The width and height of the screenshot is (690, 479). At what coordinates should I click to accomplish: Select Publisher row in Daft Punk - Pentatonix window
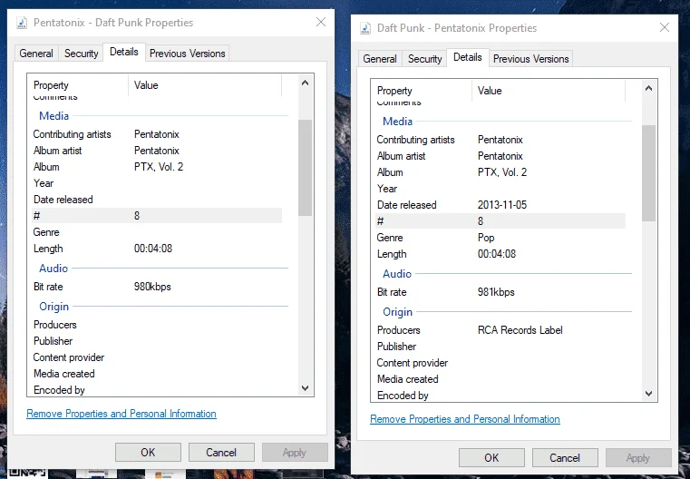(x=500, y=346)
